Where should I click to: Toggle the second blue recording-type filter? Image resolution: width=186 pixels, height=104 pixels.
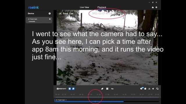click(x=73, y=89)
